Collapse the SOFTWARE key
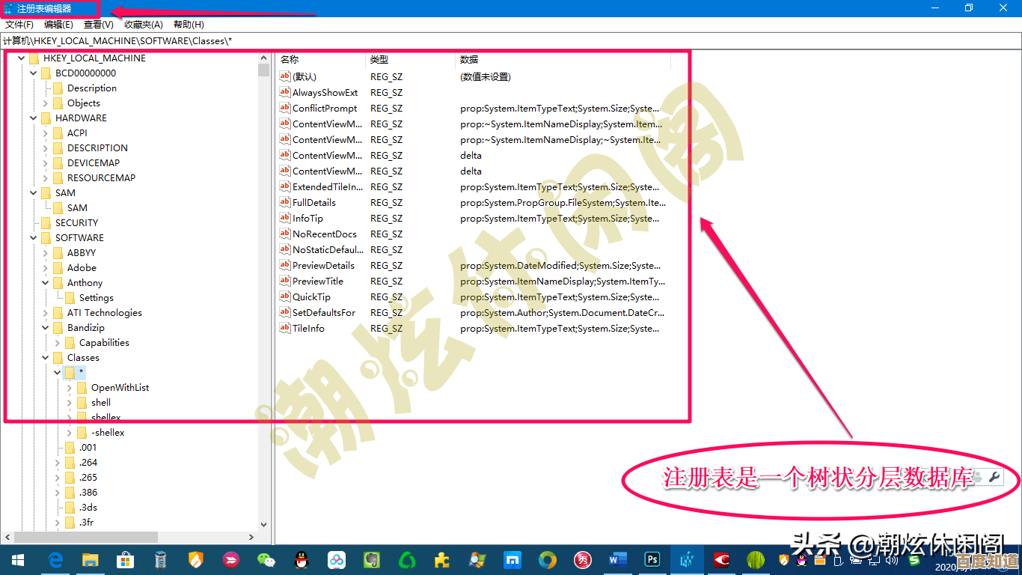The image size is (1022, 575). tap(32, 237)
